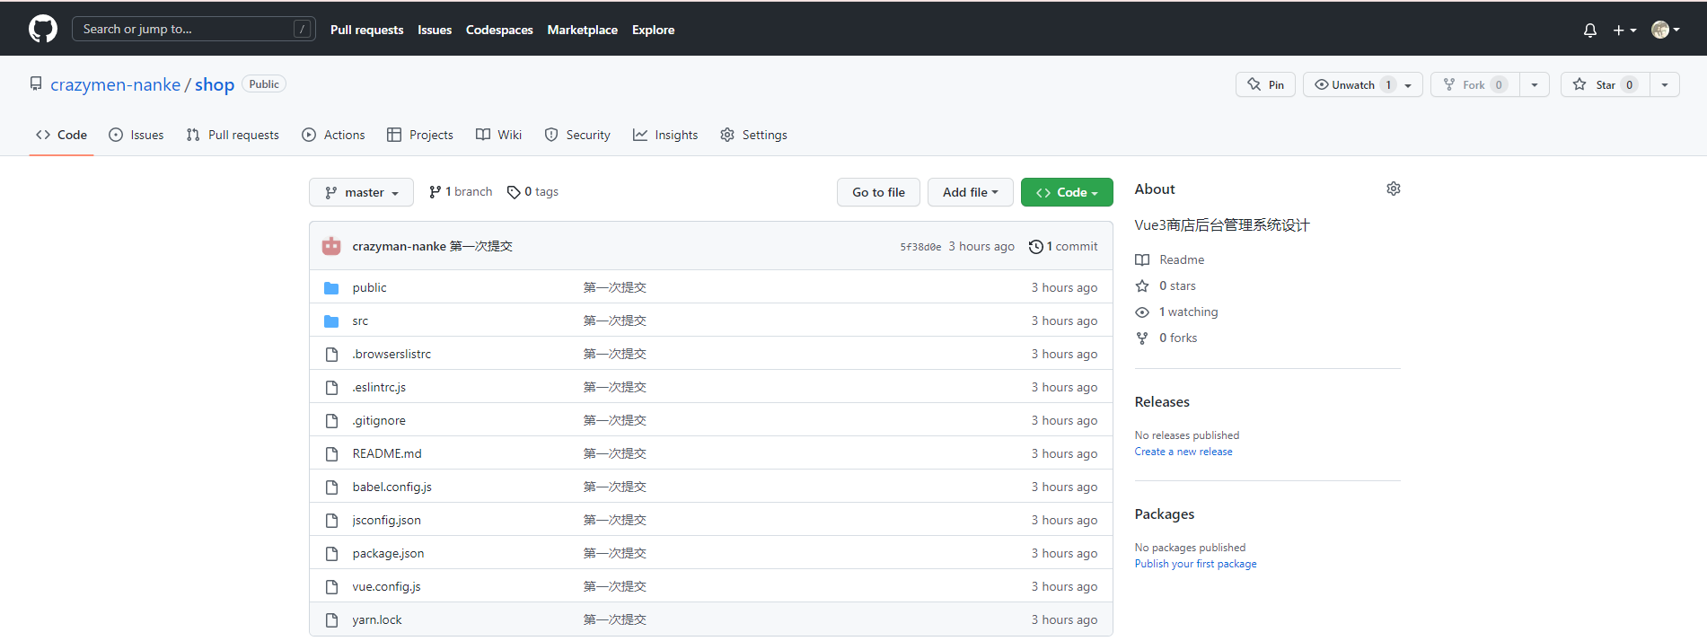Open the crazyman-nanke commit author link

click(399, 246)
